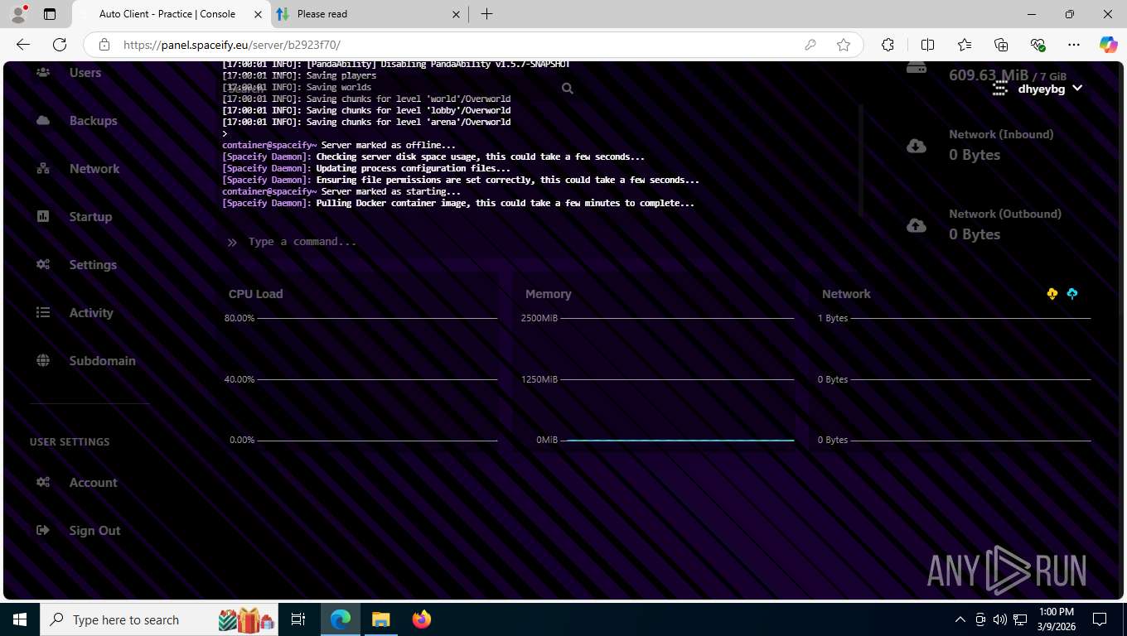Open the Copilot sidebar

click(x=1109, y=45)
